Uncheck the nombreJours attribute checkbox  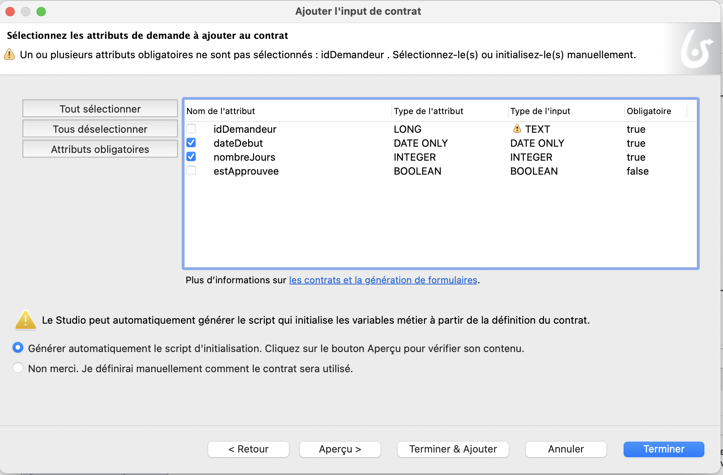(x=191, y=156)
